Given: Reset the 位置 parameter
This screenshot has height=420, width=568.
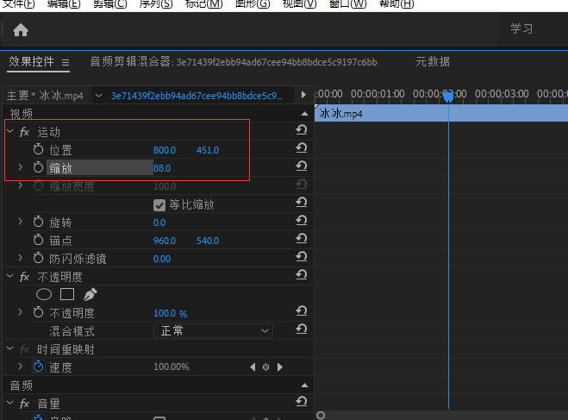Looking at the screenshot, I should click(302, 147).
